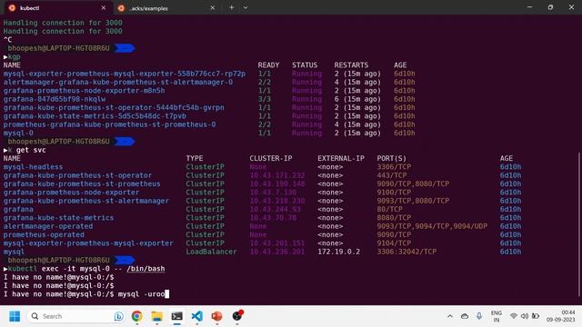This screenshot has height=327, width=582.
Task: Click external IP 172.19.0.2
Action: click(x=338, y=253)
